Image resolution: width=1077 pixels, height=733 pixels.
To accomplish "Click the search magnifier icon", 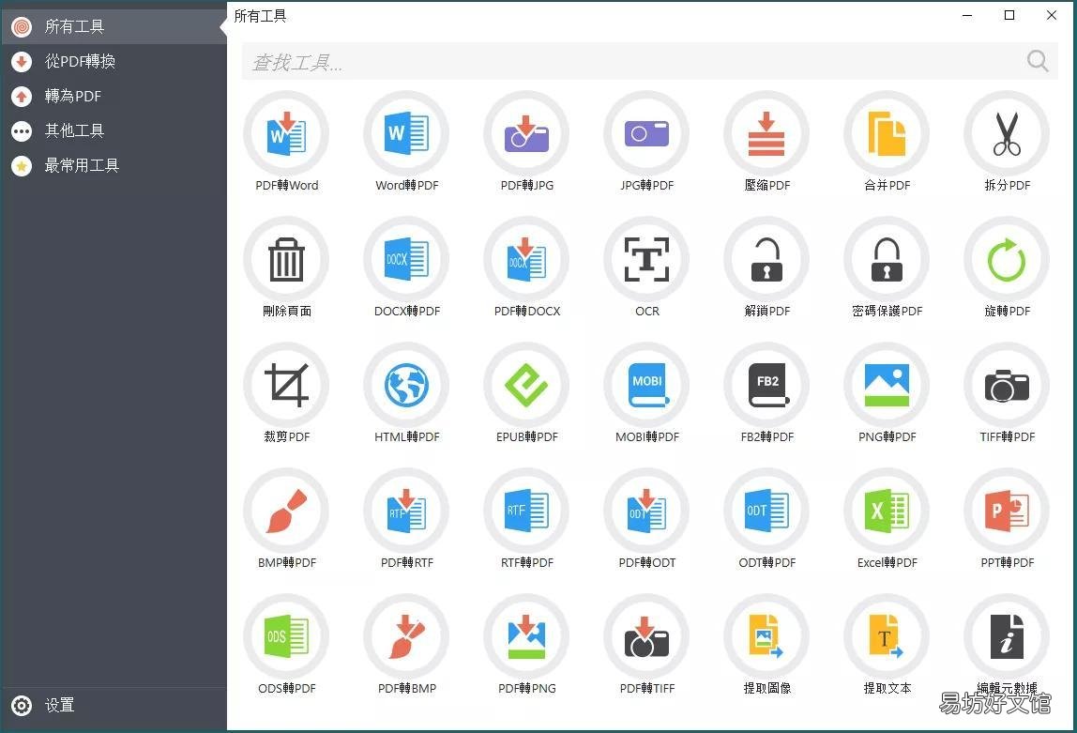I will coord(1038,61).
